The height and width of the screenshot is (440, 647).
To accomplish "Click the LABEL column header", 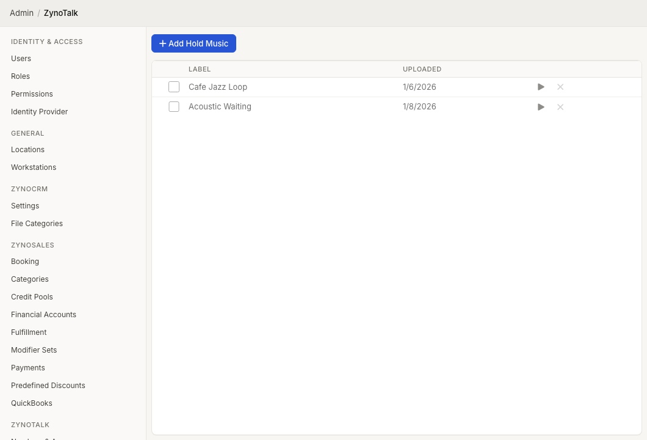I will [200, 70].
